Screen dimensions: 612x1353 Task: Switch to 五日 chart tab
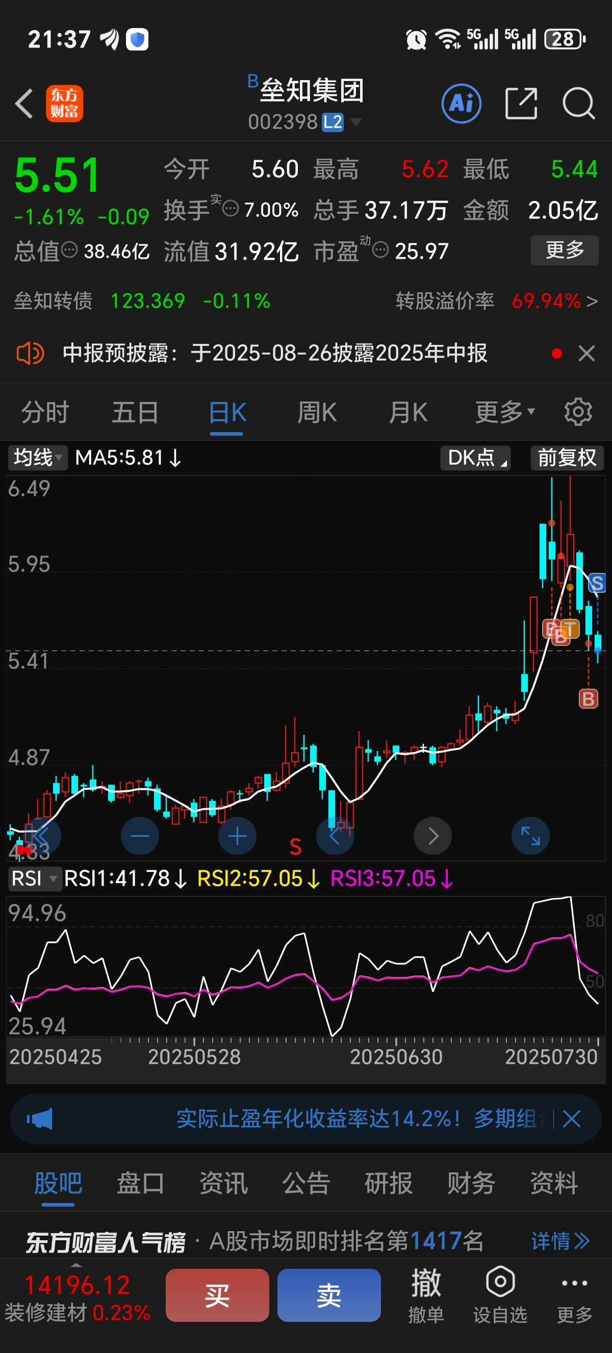136,412
